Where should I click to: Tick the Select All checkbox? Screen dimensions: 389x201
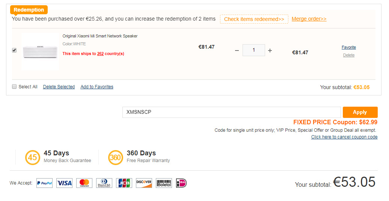14,86
